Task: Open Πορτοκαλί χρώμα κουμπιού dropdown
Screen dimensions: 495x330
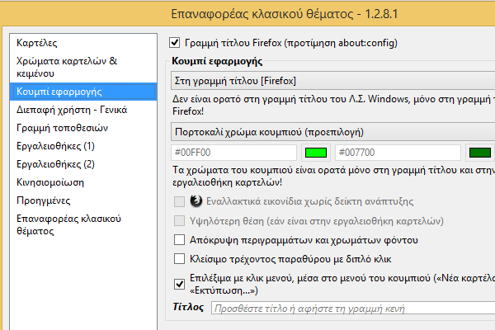Action: 333,132
